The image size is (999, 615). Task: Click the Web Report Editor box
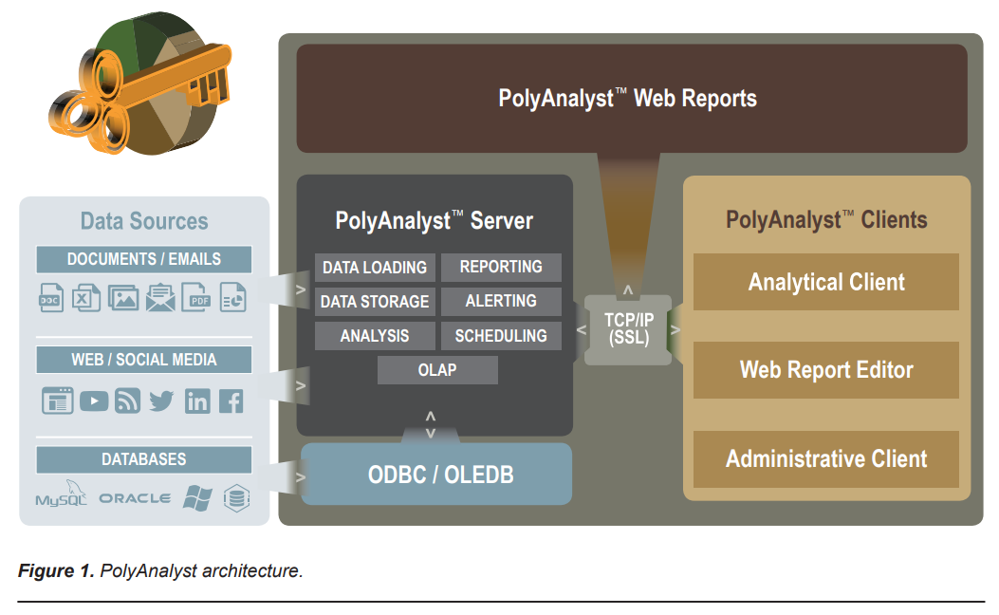(x=825, y=369)
